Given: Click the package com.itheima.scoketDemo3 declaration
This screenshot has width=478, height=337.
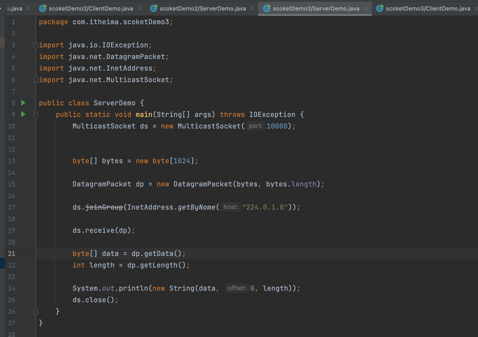Looking at the screenshot, I should [x=106, y=22].
